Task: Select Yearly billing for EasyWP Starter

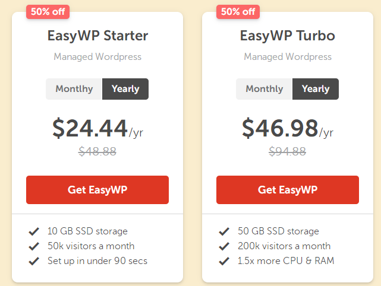Action: pyautogui.click(x=125, y=89)
